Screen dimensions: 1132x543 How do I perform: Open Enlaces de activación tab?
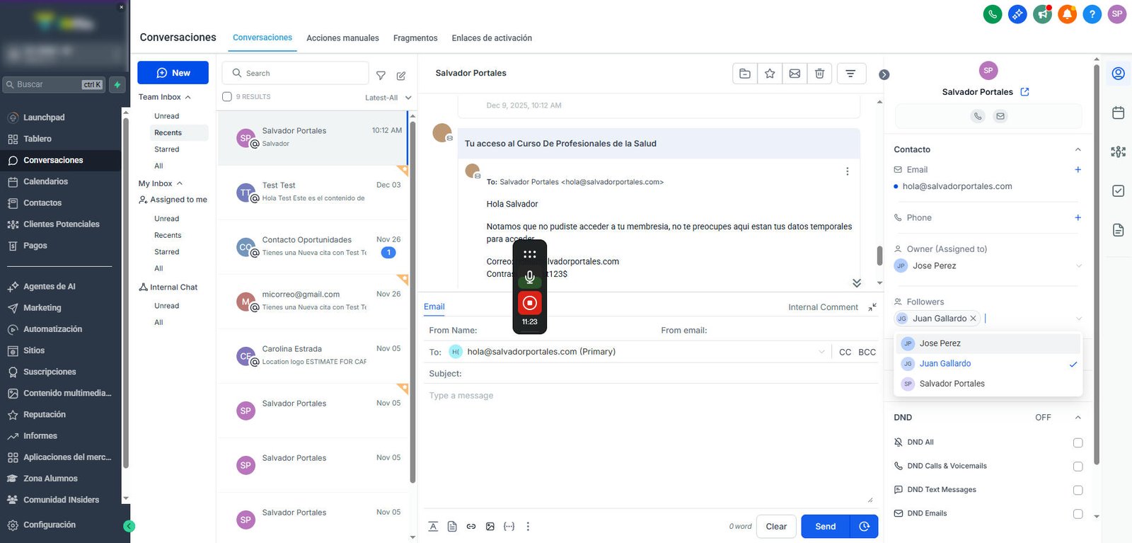[492, 38]
